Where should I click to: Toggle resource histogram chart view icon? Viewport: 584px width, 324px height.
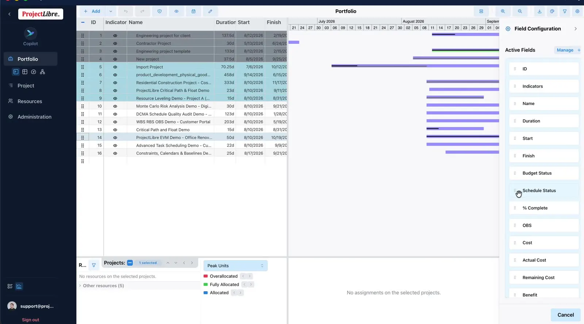[x=19, y=286]
